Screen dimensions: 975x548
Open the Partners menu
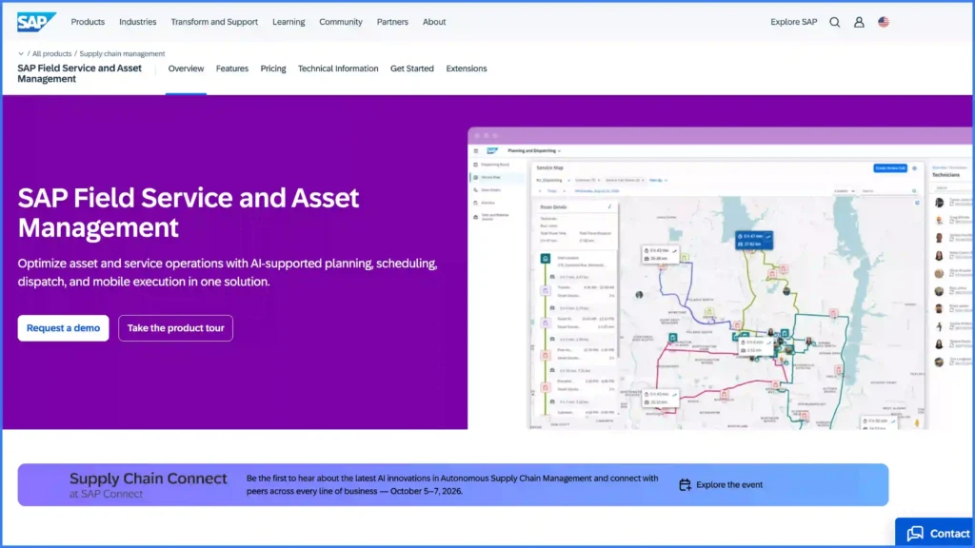pos(392,22)
